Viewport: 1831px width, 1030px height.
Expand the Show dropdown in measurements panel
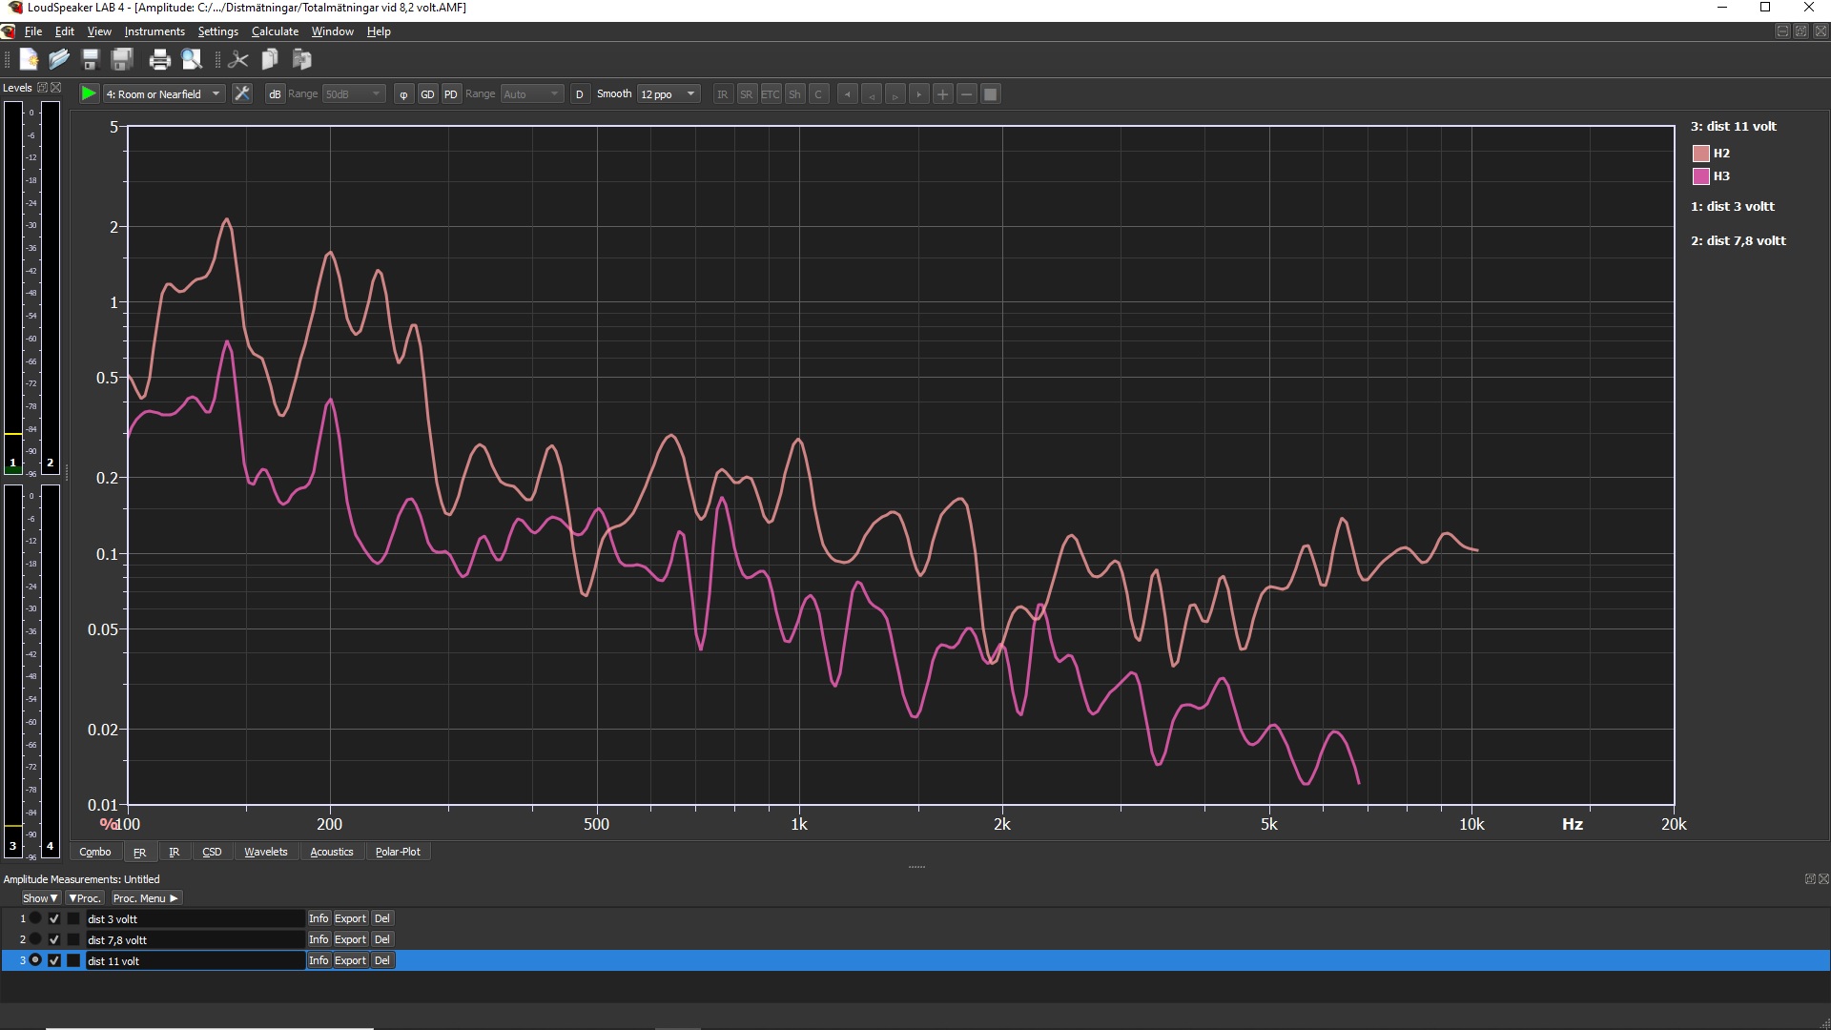[40, 898]
